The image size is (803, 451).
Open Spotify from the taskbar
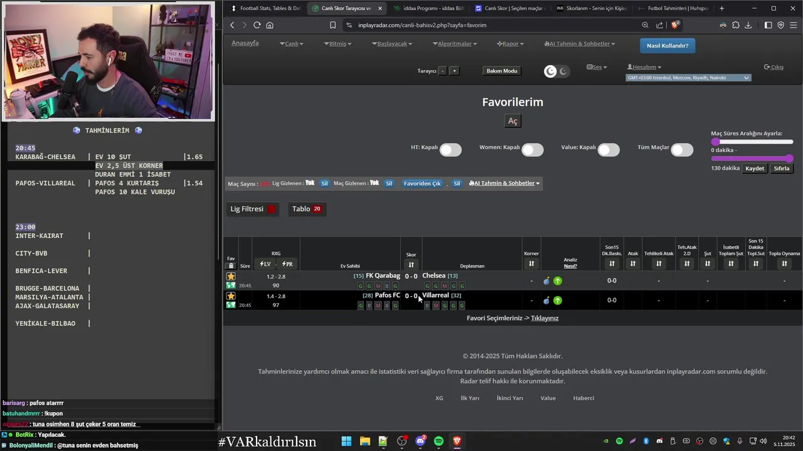click(x=439, y=441)
